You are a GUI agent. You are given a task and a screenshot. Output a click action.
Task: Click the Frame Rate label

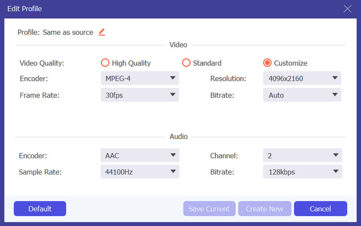39,95
